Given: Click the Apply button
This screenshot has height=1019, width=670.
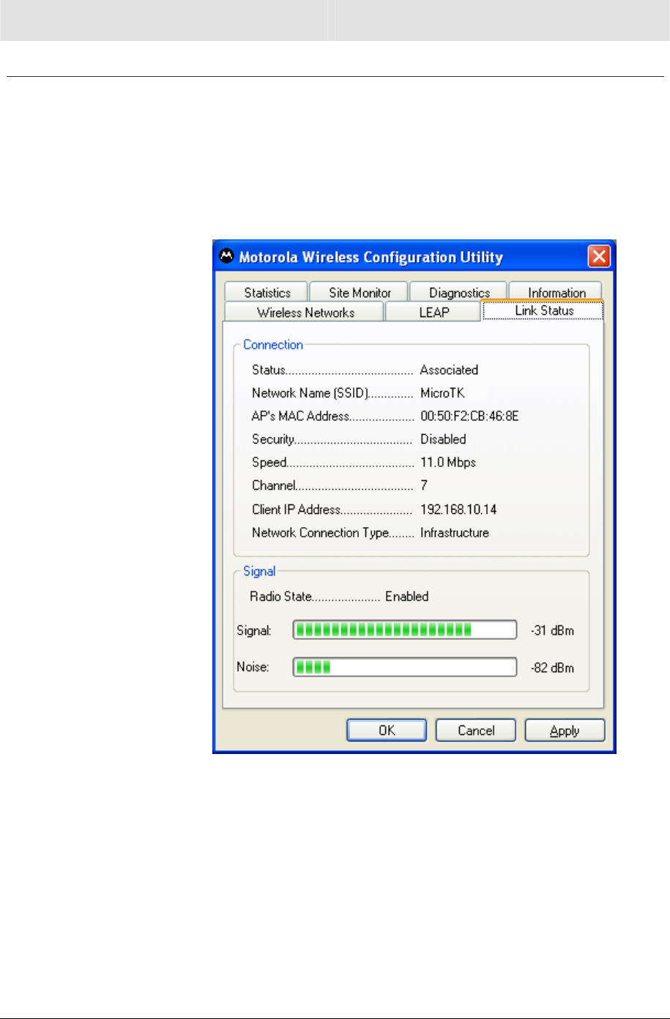Looking at the screenshot, I should (x=565, y=731).
